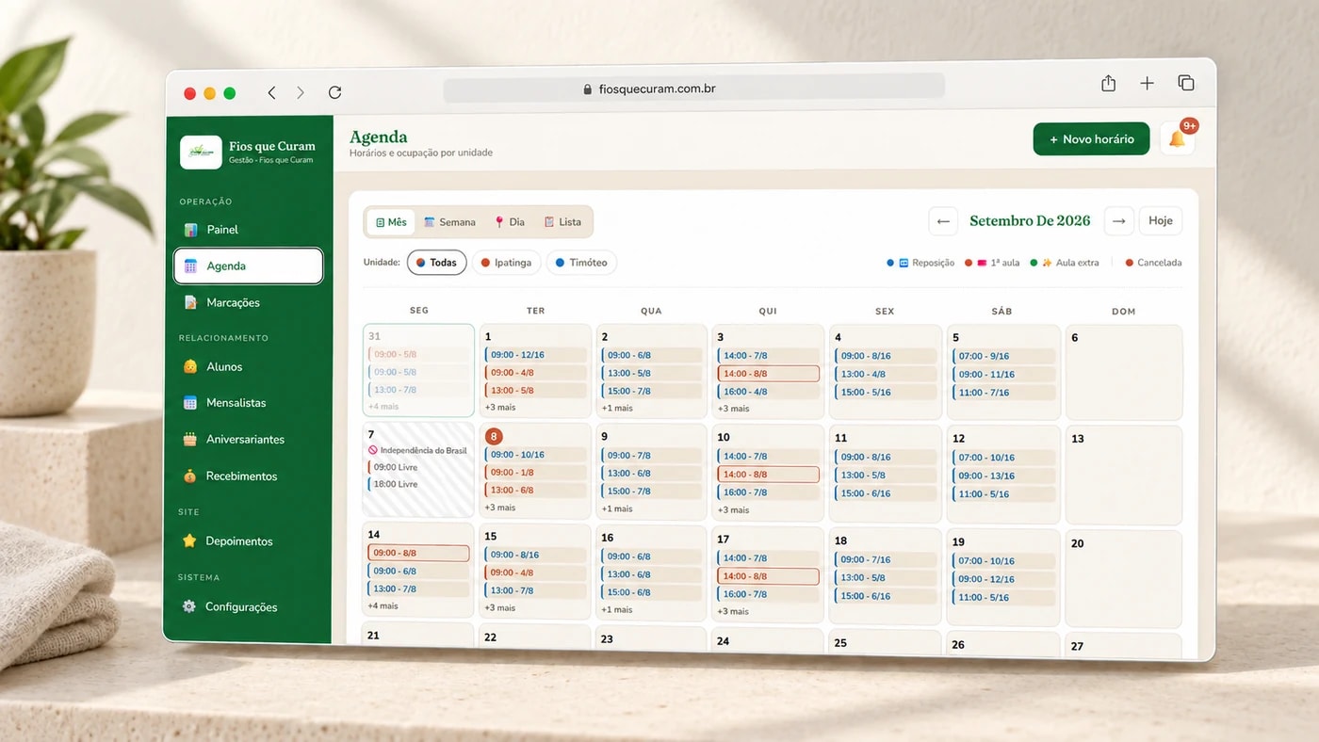Image resolution: width=1319 pixels, height=742 pixels.
Task: Click the browser share icon
Action: coord(1109,83)
